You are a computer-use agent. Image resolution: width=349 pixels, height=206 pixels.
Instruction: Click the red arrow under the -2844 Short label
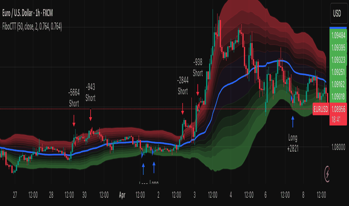click(182, 109)
